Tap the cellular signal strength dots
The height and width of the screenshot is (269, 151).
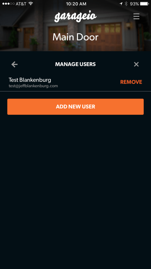8,4
